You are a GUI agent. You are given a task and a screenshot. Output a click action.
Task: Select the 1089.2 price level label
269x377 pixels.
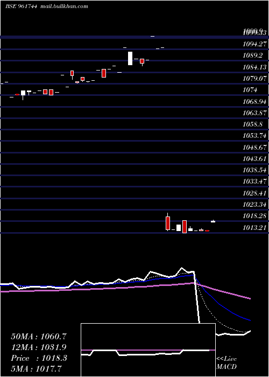(x=252, y=55)
